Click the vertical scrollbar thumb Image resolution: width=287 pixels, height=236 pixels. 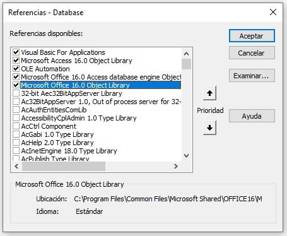coord(186,64)
